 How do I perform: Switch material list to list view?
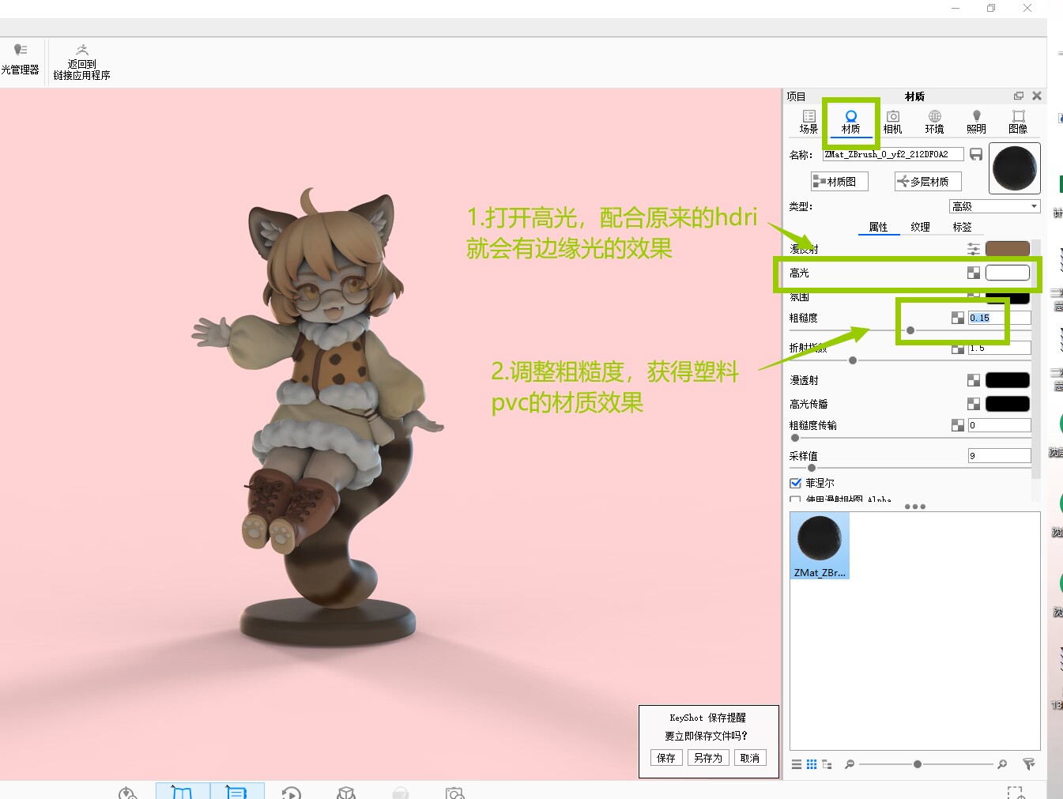click(797, 764)
